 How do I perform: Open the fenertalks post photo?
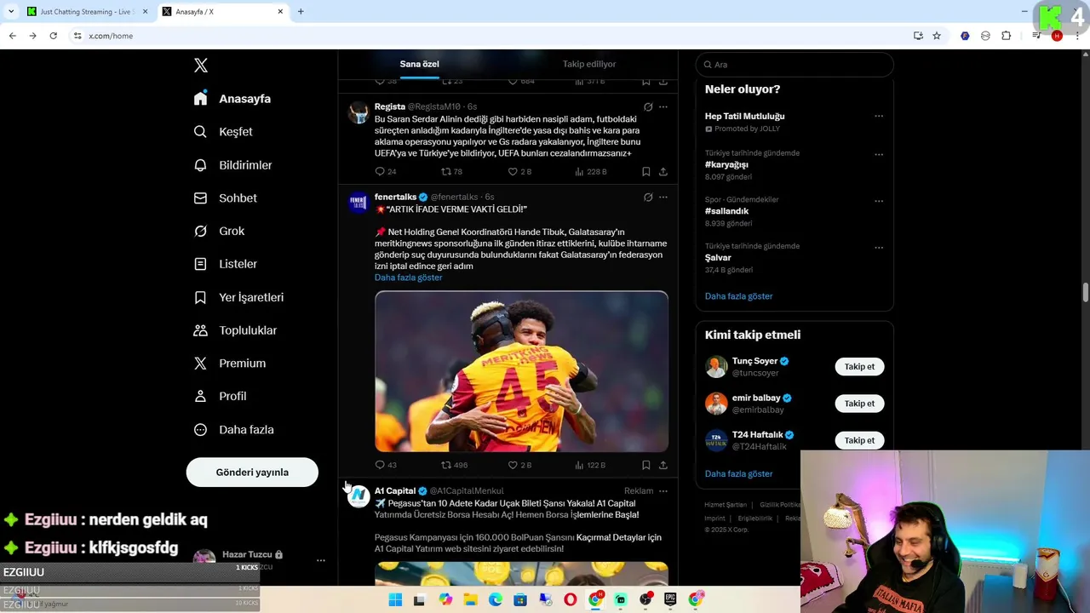521,371
